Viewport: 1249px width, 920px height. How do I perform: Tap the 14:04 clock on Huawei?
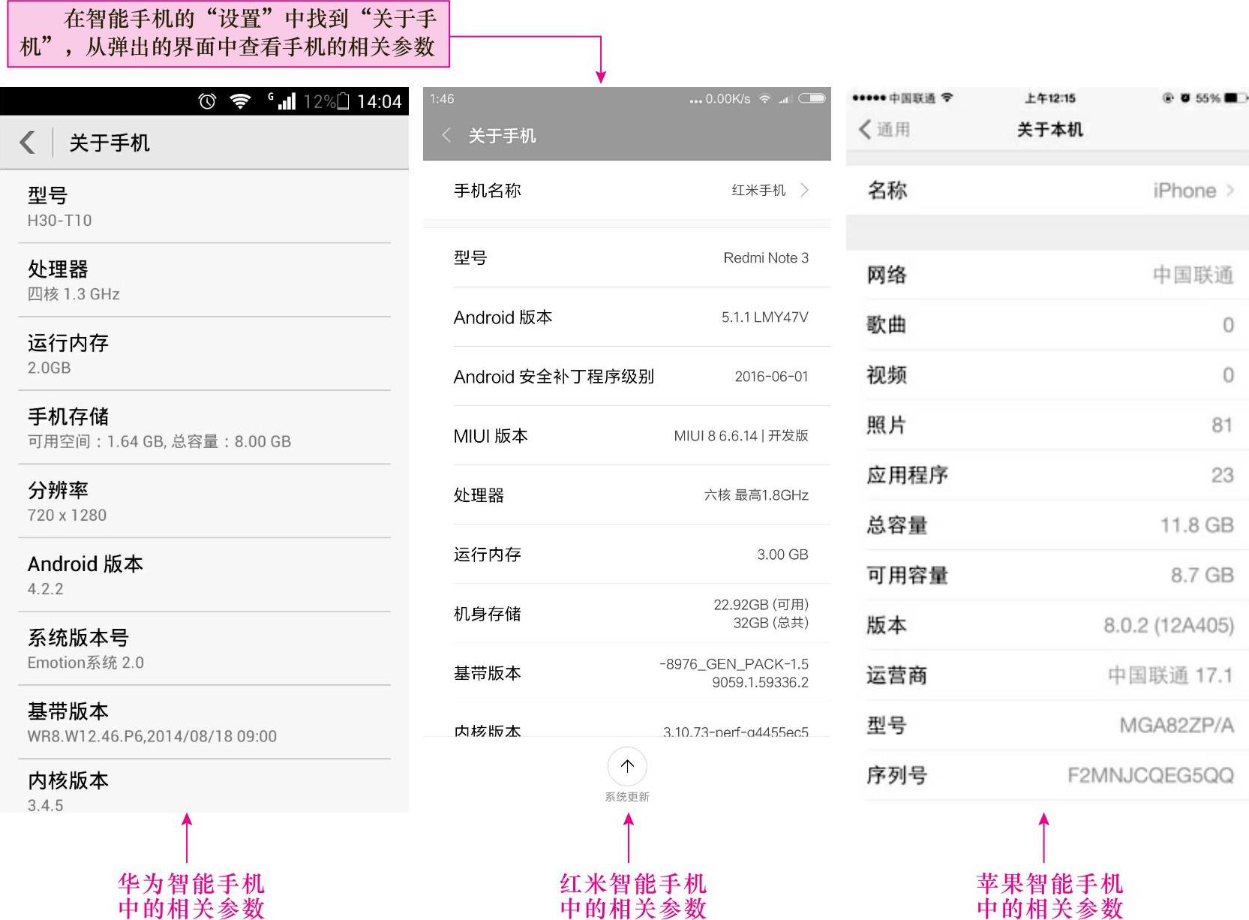pos(380,101)
